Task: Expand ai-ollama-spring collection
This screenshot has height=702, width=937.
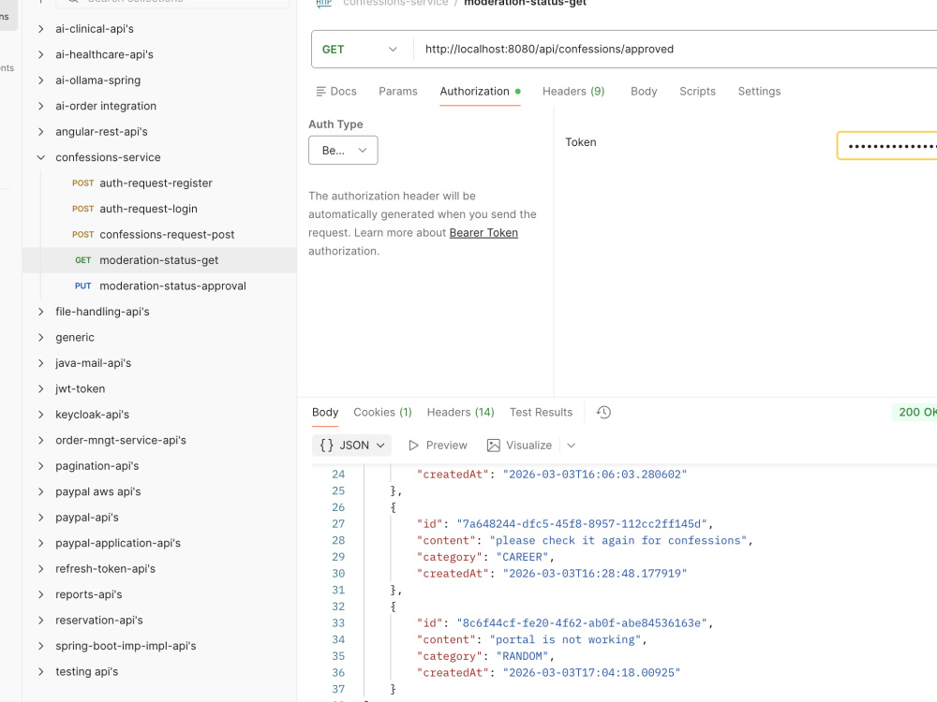Action: point(40,80)
